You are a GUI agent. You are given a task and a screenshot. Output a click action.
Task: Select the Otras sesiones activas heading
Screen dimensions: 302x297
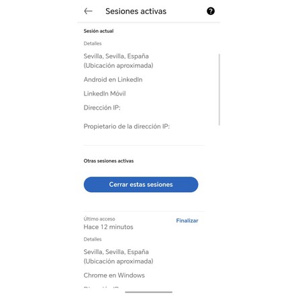pos(109,161)
